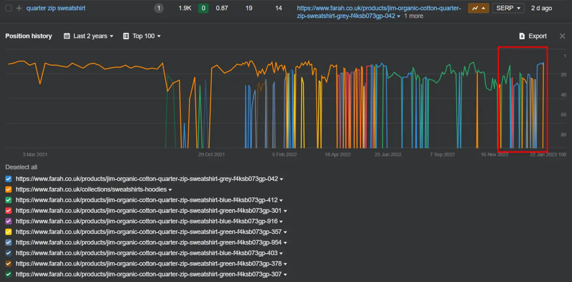Uncheck blue-f4ksb073gp-916 URL checkbox

(x=9, y=221)
